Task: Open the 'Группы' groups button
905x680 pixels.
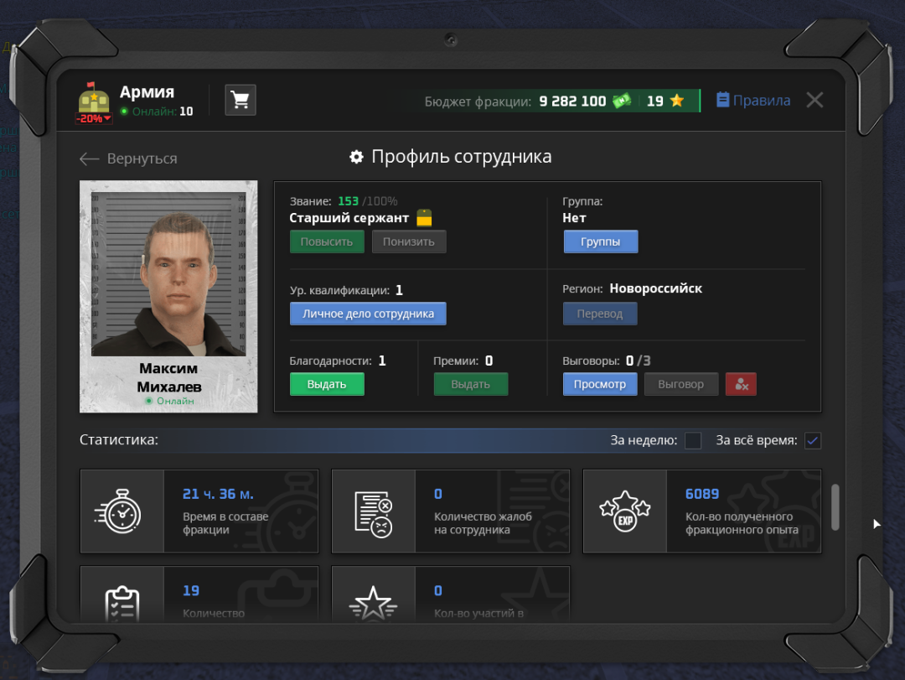Action: click(600, 241)
